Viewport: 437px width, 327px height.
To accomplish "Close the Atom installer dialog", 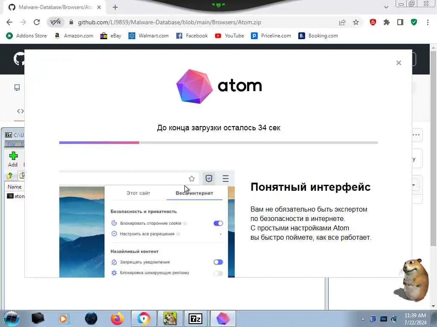I will [399, 63].
